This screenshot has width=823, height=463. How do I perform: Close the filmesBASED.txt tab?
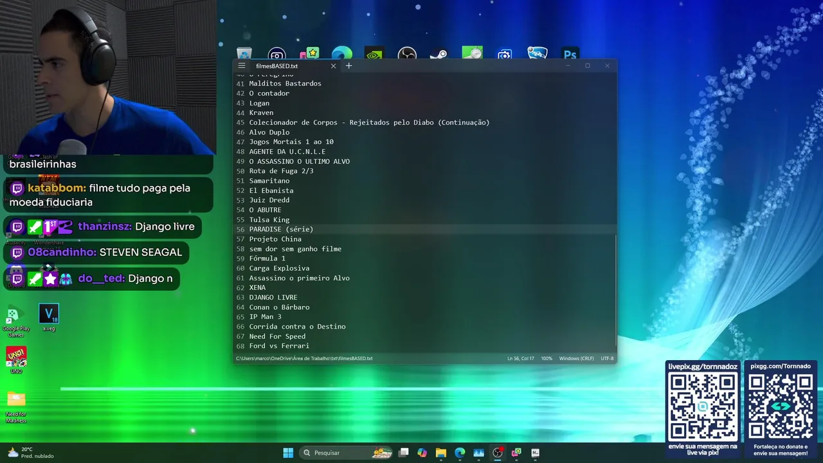click(x=333, y=66)
